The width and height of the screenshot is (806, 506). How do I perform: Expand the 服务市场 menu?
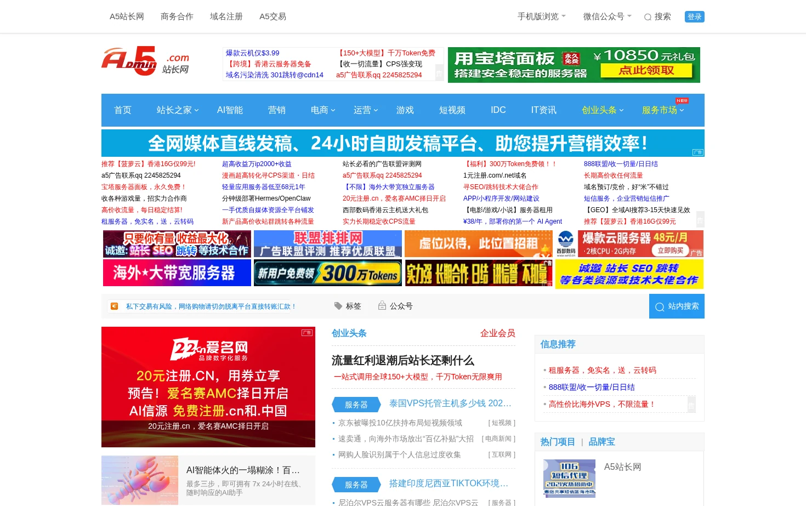(x=663, y=110)
